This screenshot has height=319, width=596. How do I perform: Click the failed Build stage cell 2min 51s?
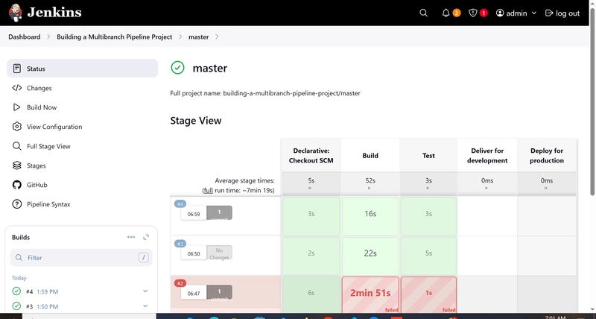pyautogui.click(x=370, y=294)
